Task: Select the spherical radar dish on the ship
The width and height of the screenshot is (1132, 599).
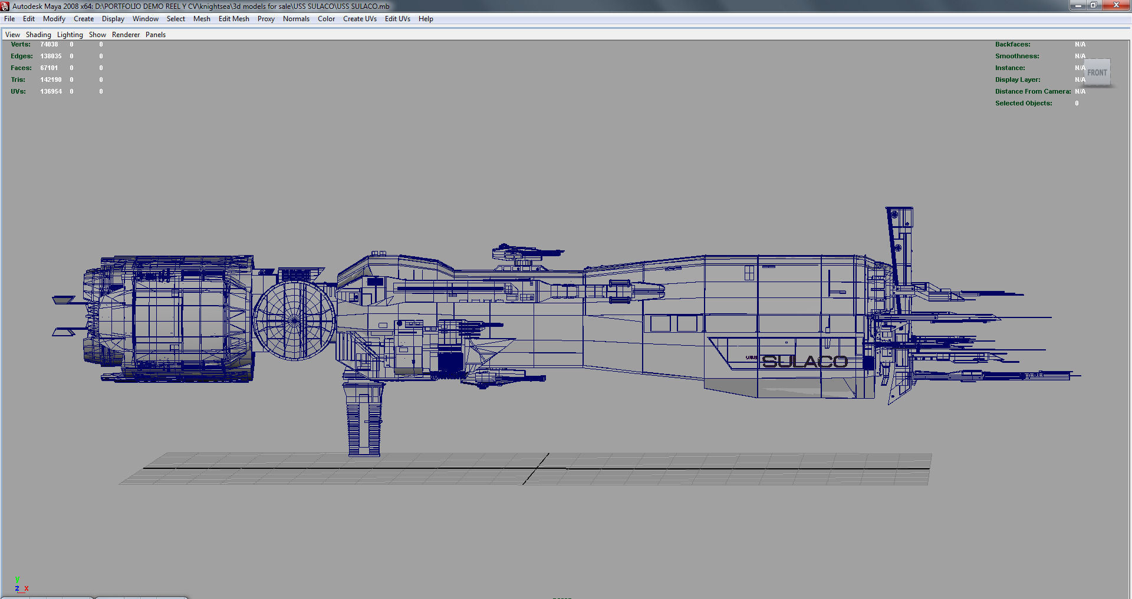Action: (294, 320)
